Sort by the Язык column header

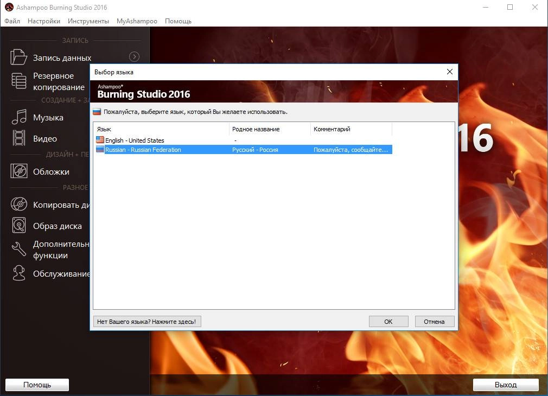[x=161, y=129]
